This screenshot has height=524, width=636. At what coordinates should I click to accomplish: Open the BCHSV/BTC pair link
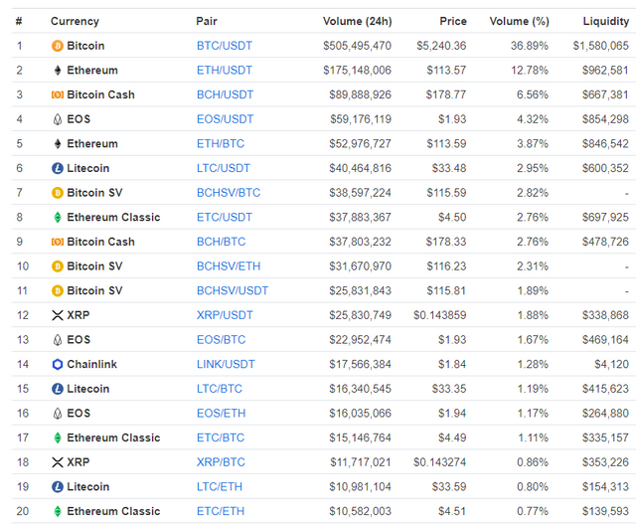tap(229, 193)
